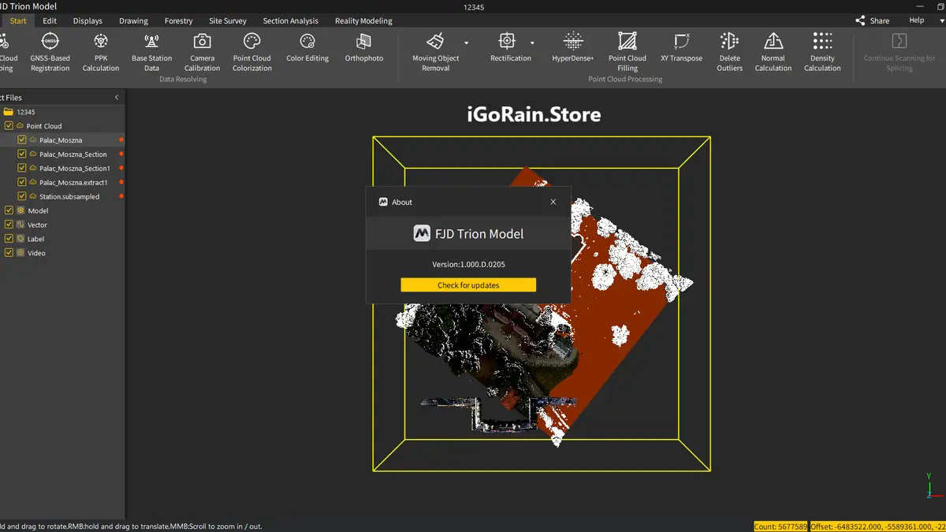946x532 pixels.
Task: Open Rectification tool
Action: [511, 47]
